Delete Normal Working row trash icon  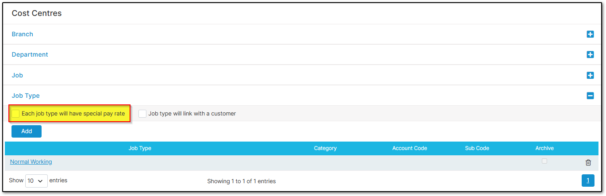point(588,162)
